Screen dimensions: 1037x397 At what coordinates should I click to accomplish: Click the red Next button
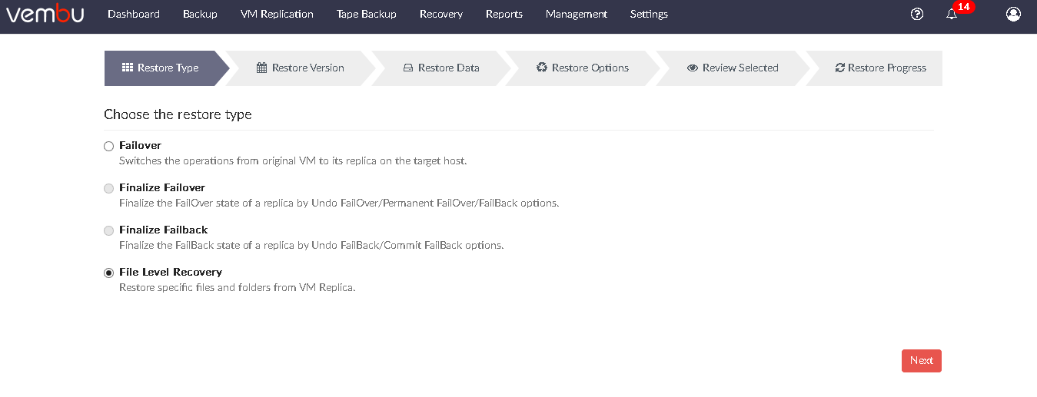point(922,361)
